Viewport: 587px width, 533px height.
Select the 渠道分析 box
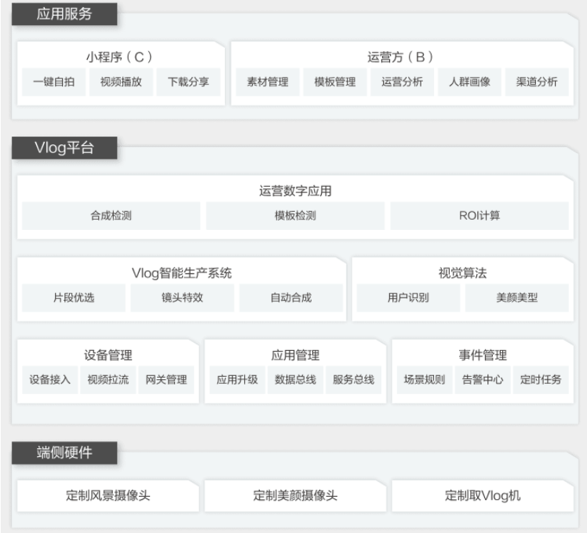(537, 82)
